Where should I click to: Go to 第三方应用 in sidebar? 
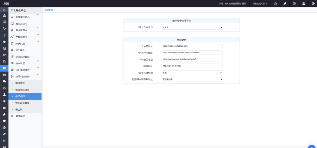point(21,24)
